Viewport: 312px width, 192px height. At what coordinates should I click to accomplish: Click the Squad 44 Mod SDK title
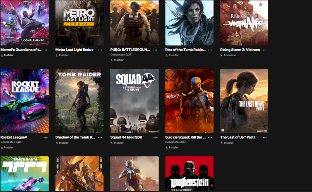(126, 137)
